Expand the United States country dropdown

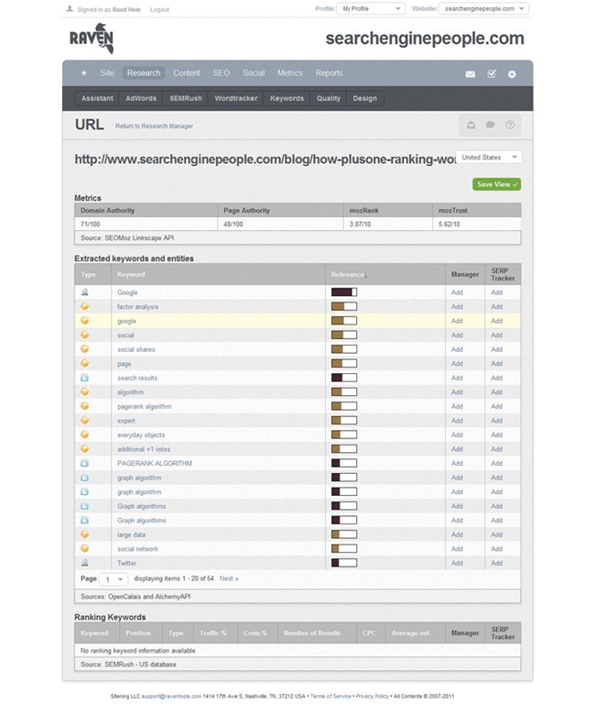488,158
